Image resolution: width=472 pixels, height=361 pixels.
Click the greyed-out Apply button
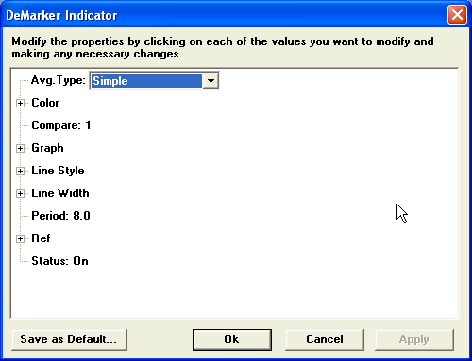point(414,339)
